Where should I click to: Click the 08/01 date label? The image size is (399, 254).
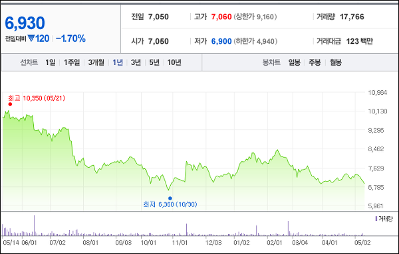click(90, 243)
